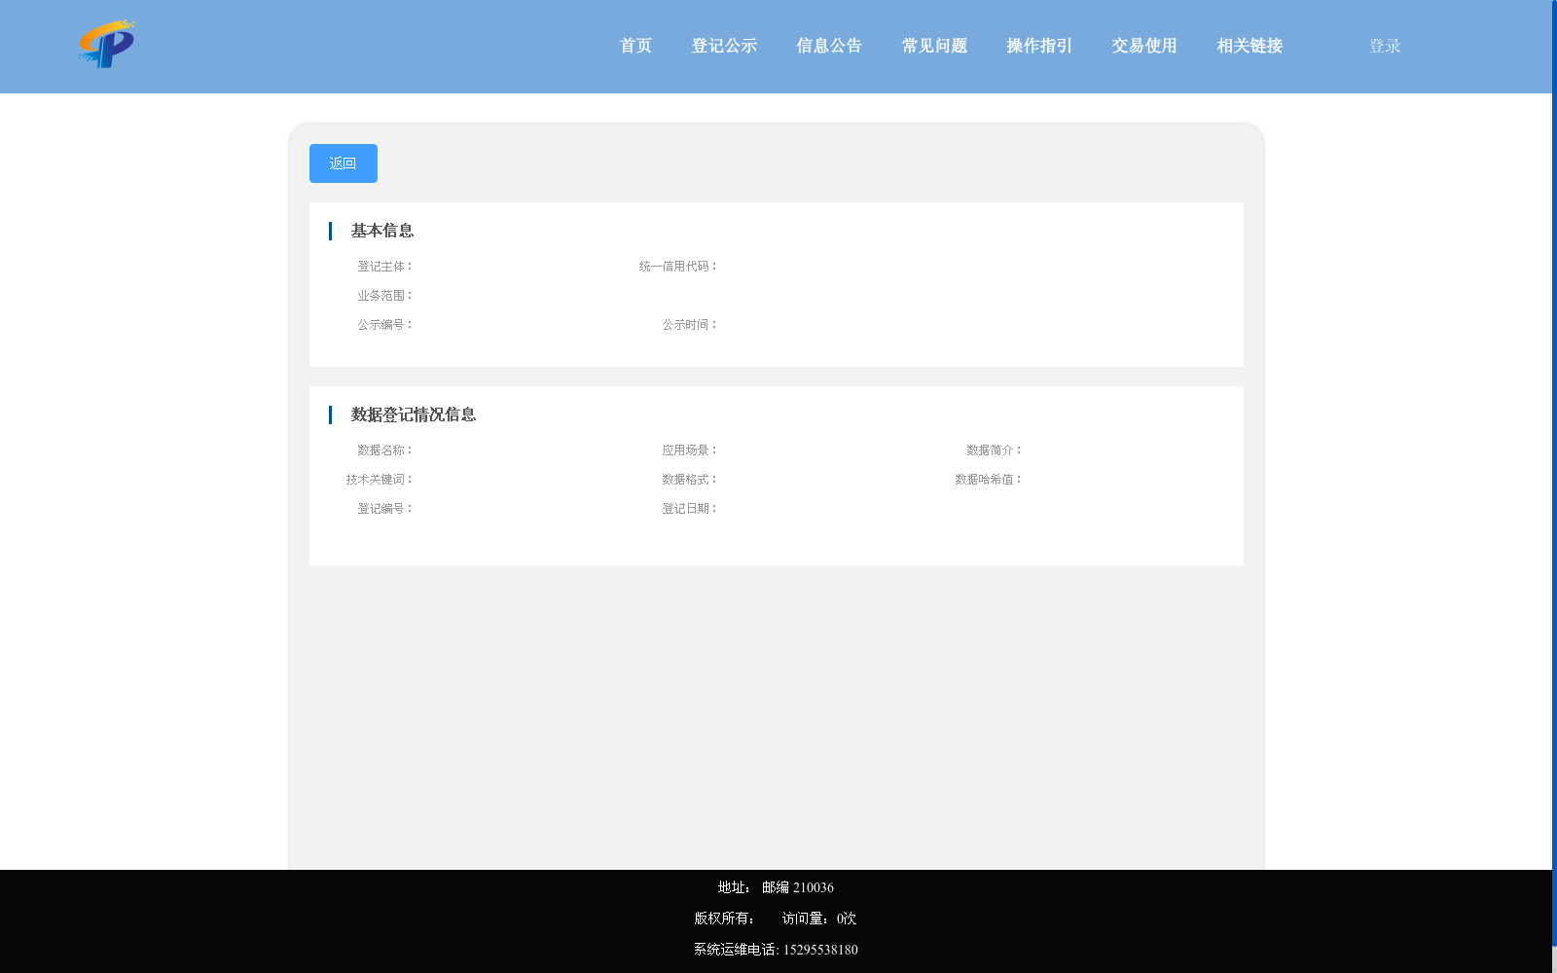The image size is (1557, 973).
Task: Click the 系统运维电话 15295538180 text
Action: [776, 950]
